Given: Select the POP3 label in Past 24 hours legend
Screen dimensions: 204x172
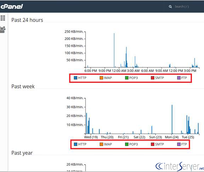Looking at the screenshot, I should (x=134, y=78).
